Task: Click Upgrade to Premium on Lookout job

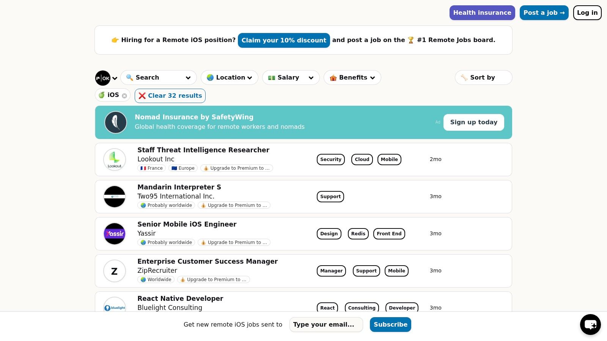Action: [237, 168]
